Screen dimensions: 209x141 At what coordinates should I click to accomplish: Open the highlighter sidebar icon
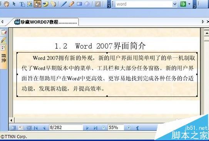pos(3,40)
